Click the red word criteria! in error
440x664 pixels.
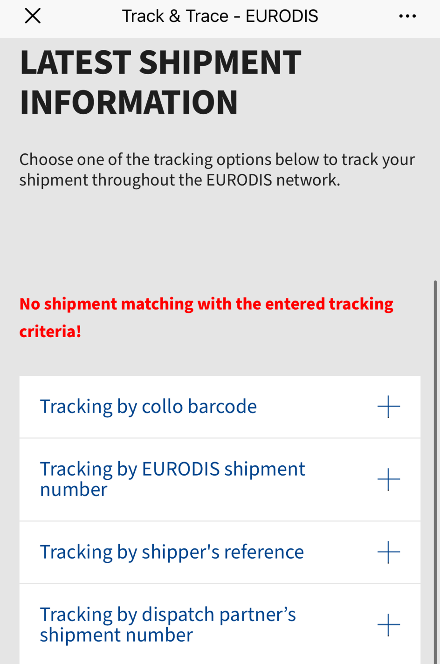coord(50,332)
